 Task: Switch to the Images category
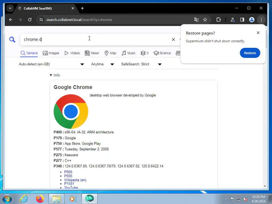click(51, 53)
